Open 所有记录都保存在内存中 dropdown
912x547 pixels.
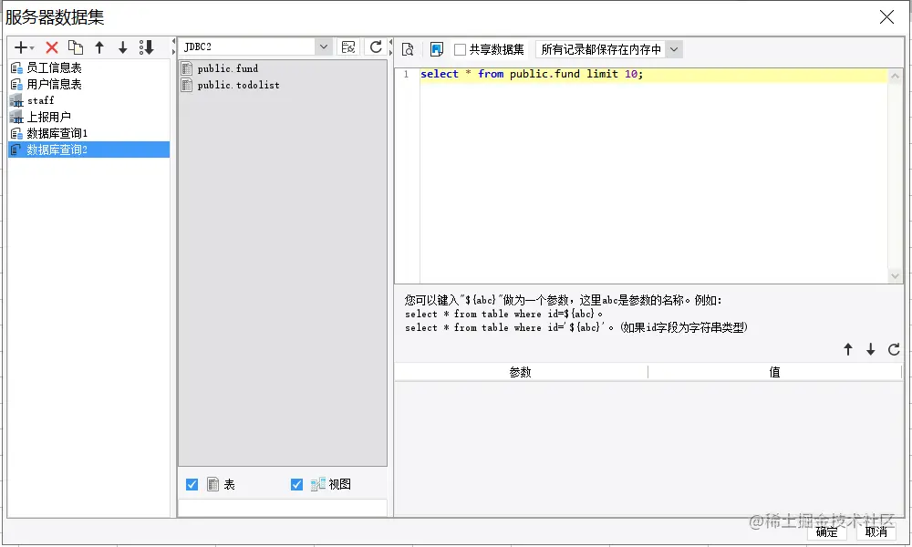[x=674, y=49]
